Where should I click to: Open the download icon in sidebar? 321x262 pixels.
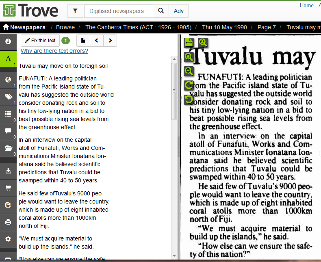pyautogui.click(x=8, y=171)
